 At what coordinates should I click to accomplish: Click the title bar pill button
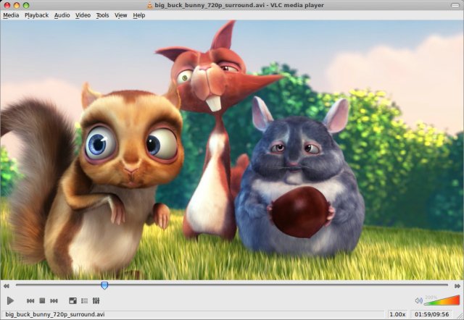[455, 5]
